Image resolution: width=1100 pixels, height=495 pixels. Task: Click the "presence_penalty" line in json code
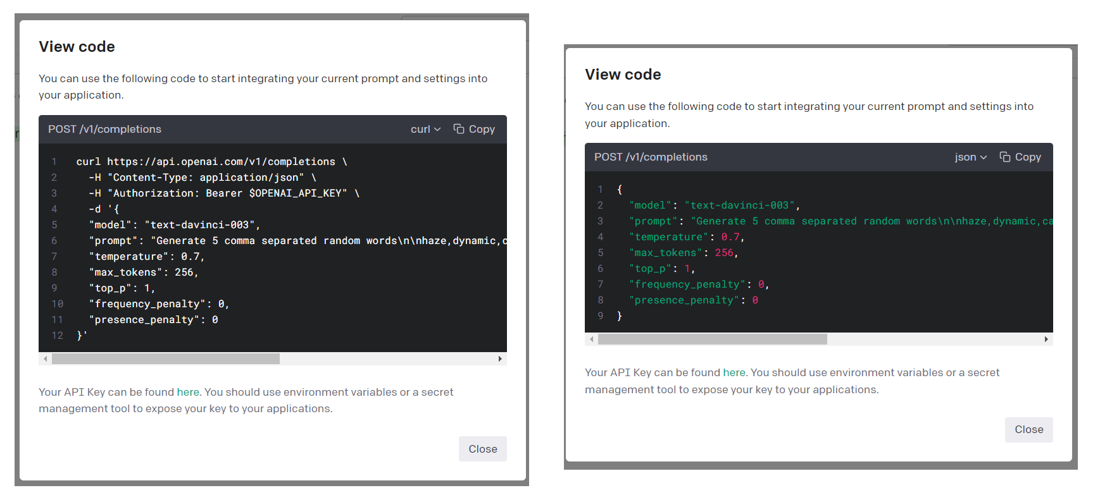tap(693, 300)
